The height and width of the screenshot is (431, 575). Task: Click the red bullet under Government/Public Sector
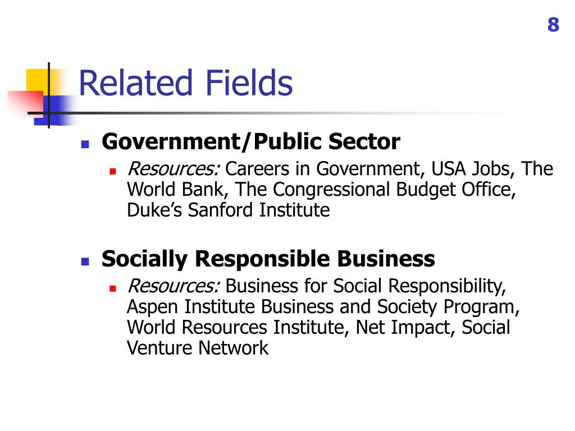(112, 171)
